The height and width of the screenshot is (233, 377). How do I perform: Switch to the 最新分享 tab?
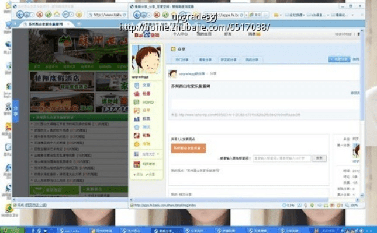(x=205, y=59)
